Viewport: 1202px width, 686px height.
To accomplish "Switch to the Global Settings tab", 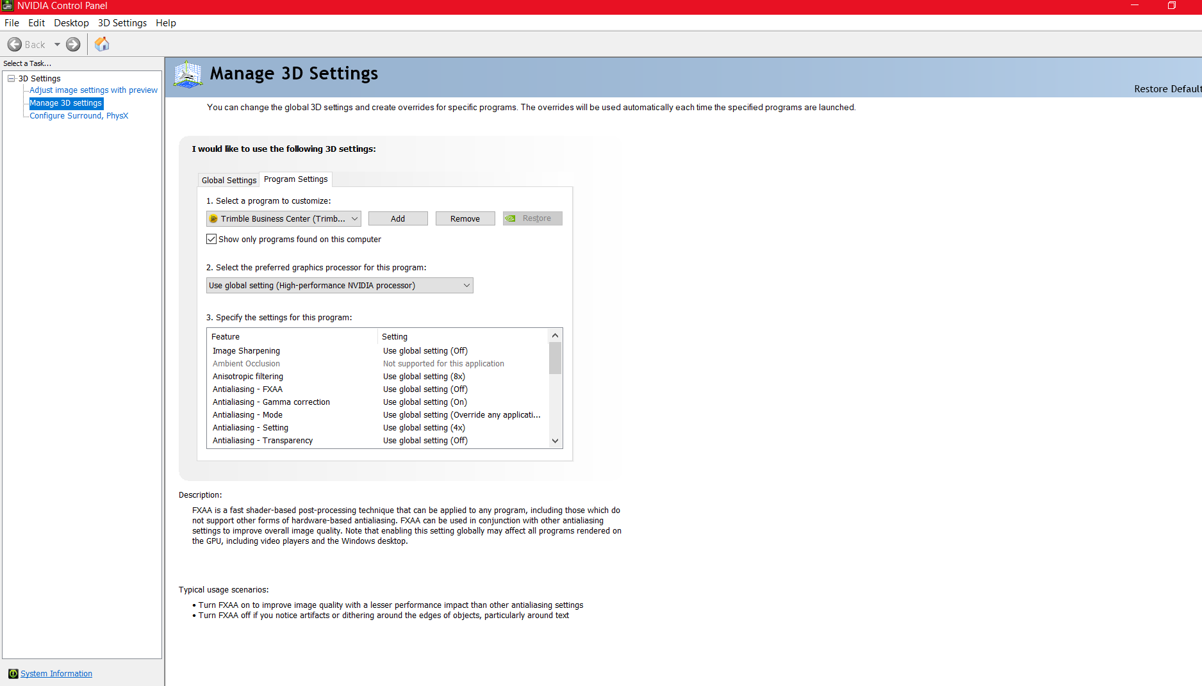I will 229,180.
